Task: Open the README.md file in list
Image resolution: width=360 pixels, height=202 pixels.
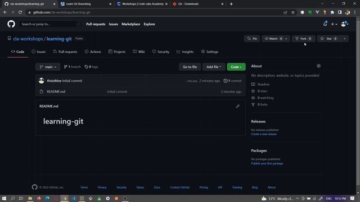Action: 56,91
